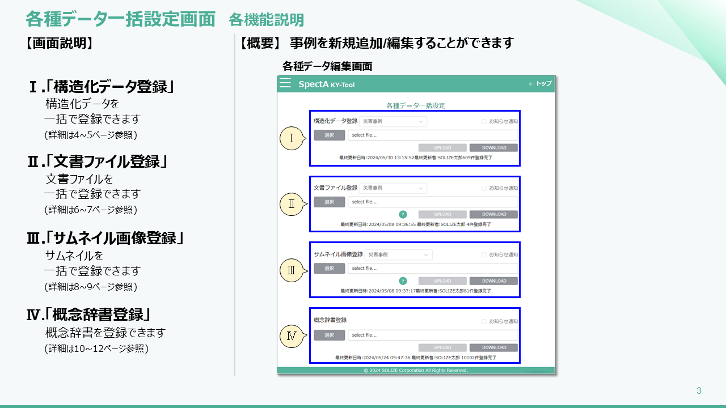Viewport: 726px width, 408px height.
Task: Click the callout marker Ⅱ
Action: 292,204
